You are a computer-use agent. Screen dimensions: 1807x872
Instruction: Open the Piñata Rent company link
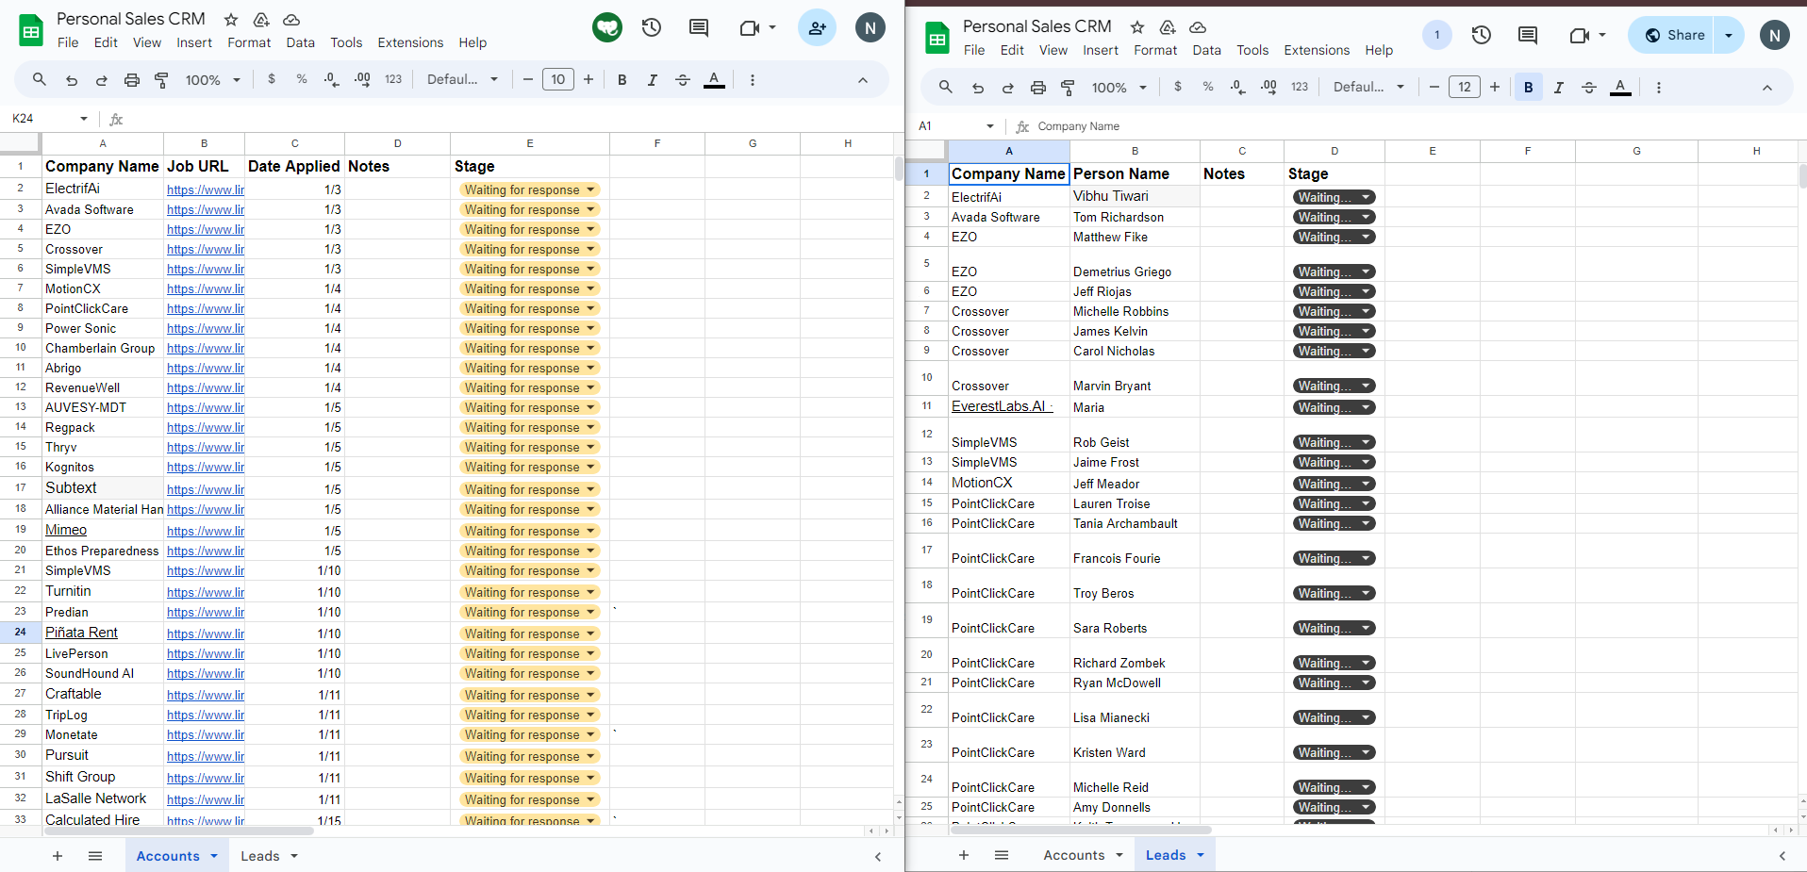pyautogui.click(x=81, y=633)
